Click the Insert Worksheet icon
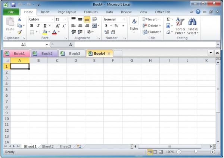Screen dimensions: 224x158 [79, 146]
